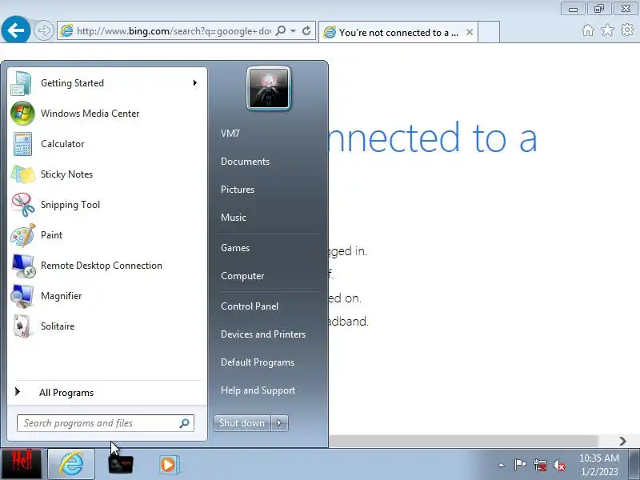640x480 pixels.
Task: Open Default Programs
Action: click(258, 362)
